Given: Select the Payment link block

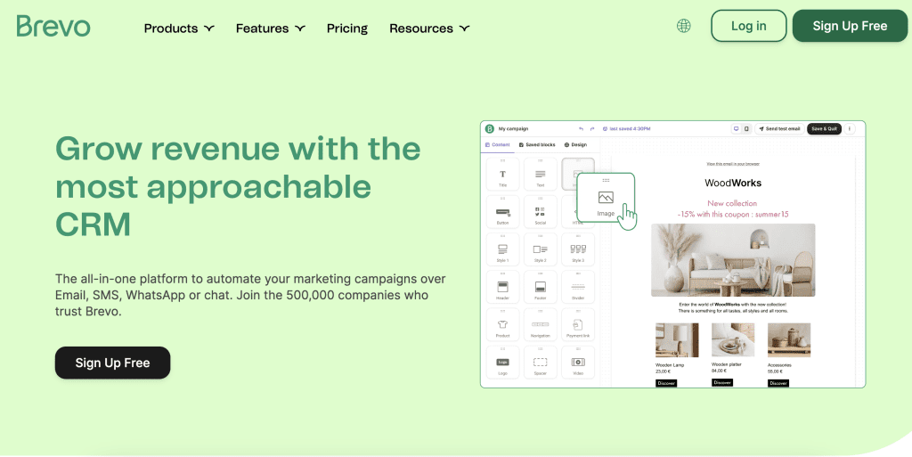Looking at the screenshot, I should point(577,325).
